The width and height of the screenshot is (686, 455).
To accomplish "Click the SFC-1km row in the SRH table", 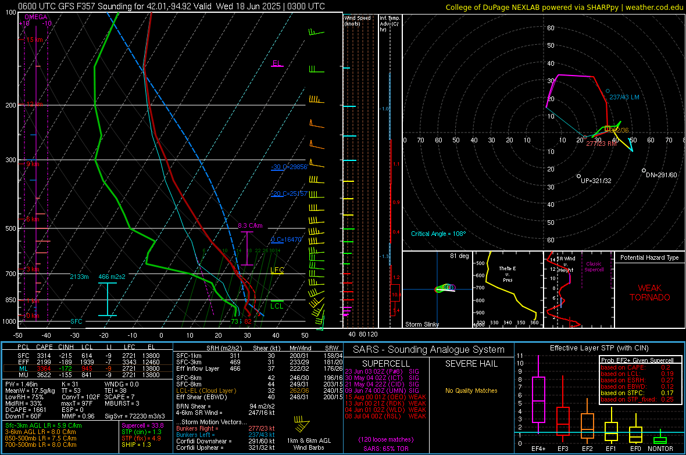I will (259, 356).
